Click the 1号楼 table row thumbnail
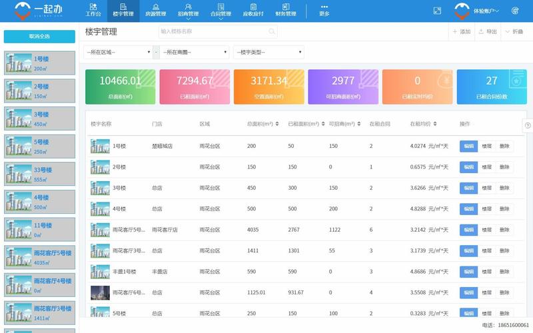Screen dimensions: 533x333 point(100,146)
